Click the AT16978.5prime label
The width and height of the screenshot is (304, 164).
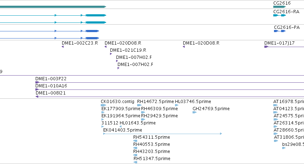coord(289,102)
